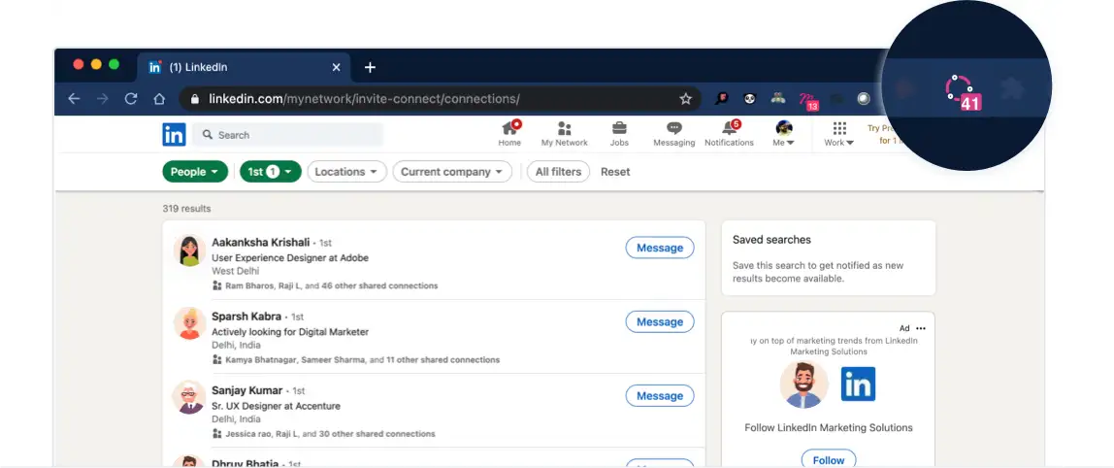Open the Current company filter dropdown
The image size is (1114, 468).
452,172
